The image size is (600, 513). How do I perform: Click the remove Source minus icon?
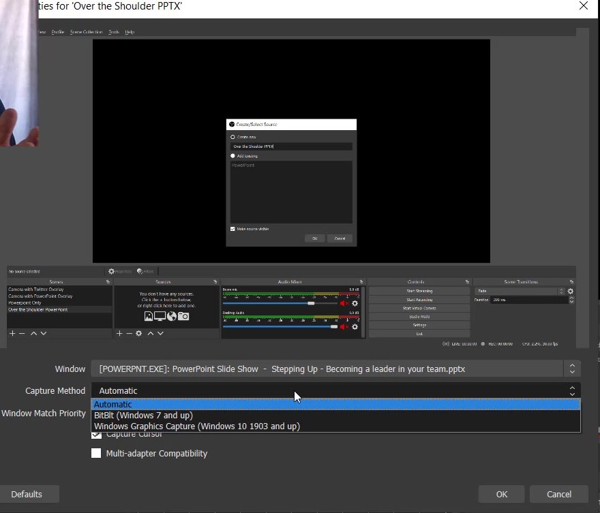(x=129, y=332)
